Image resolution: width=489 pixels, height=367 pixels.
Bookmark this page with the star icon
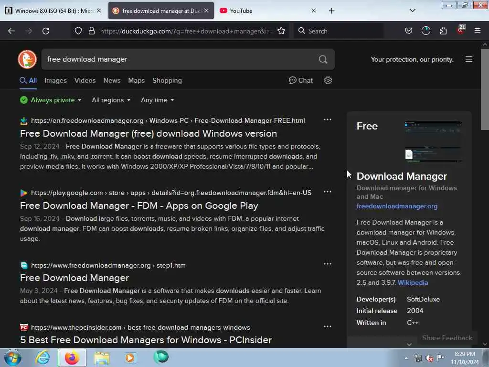pos(281,31)
